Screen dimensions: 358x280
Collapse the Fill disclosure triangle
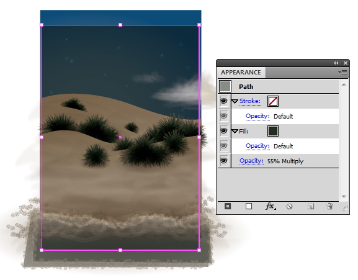click(x=235, y=132)
